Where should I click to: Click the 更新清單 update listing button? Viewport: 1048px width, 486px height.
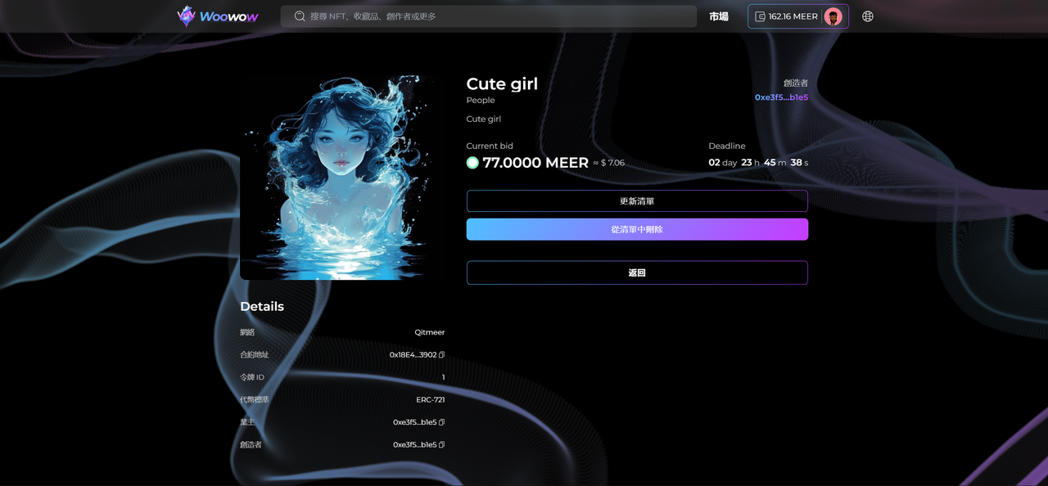[x=637, y=201]
